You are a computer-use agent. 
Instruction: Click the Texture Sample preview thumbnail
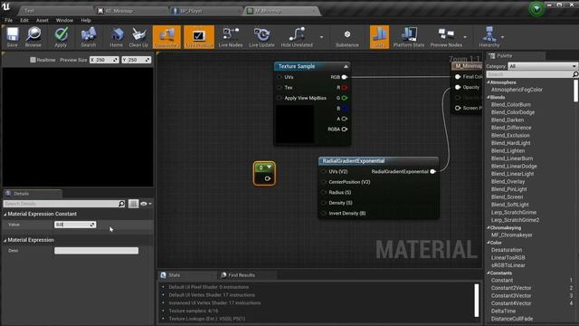(x=295, y=124)
